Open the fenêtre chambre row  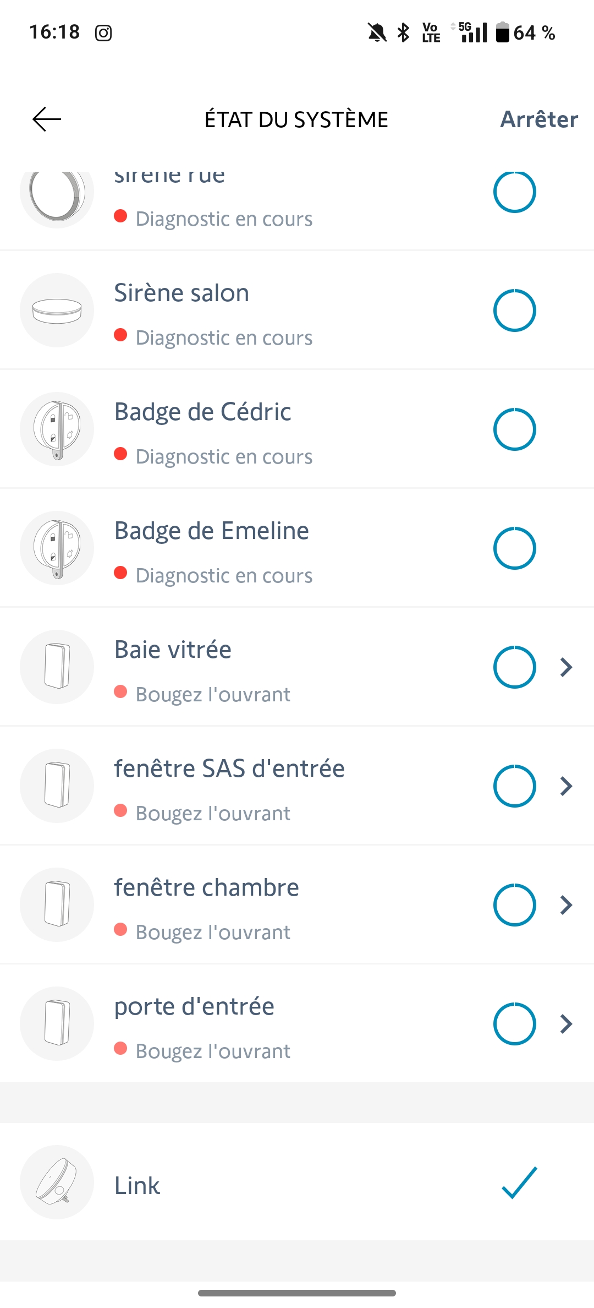tap(297, 905)
